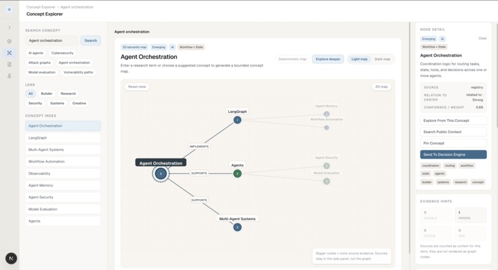Open LangGraph in Concept Index
Screen dimensions: 498x270
tap(63, 138)
